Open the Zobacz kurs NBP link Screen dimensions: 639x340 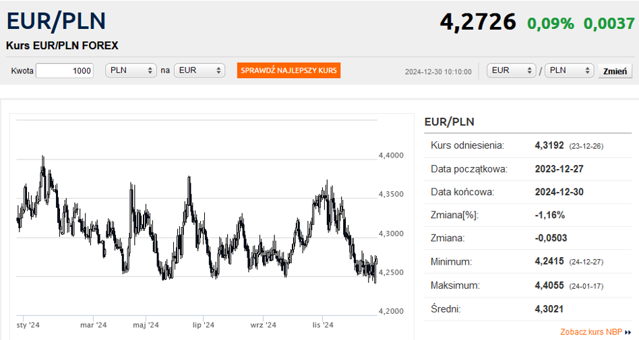pyautogui.click(x=591, y=332)
